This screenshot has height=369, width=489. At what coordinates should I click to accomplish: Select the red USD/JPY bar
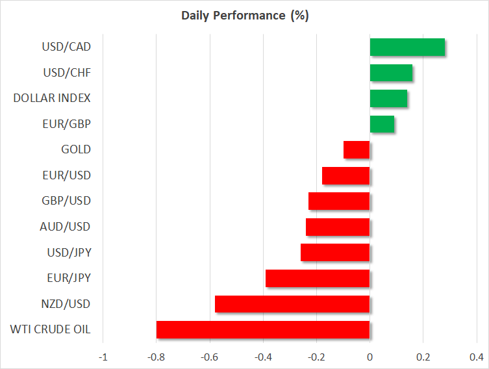(x=335, y=252)
